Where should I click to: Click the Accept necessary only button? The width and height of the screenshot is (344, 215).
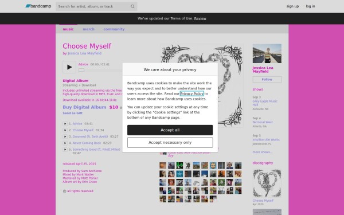[x=170, y=143]
